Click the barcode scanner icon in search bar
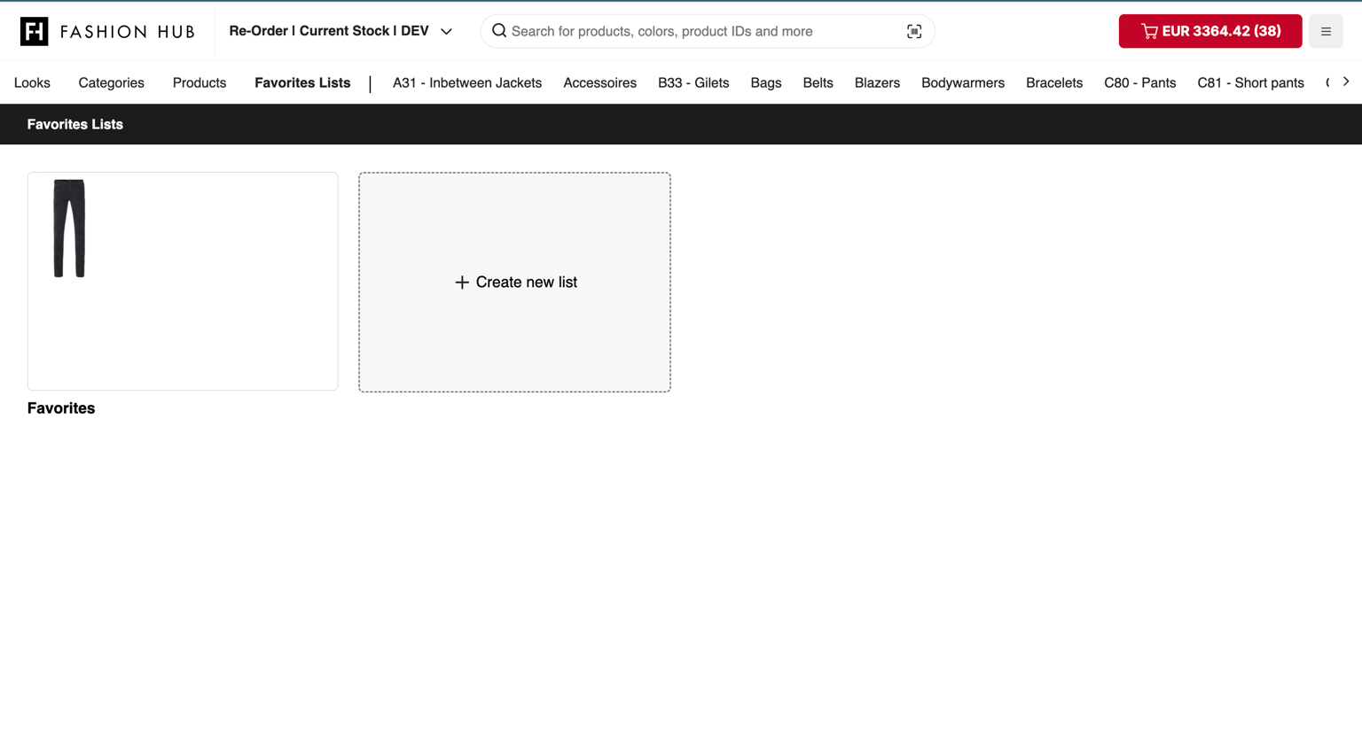 (x=914, y=31)
